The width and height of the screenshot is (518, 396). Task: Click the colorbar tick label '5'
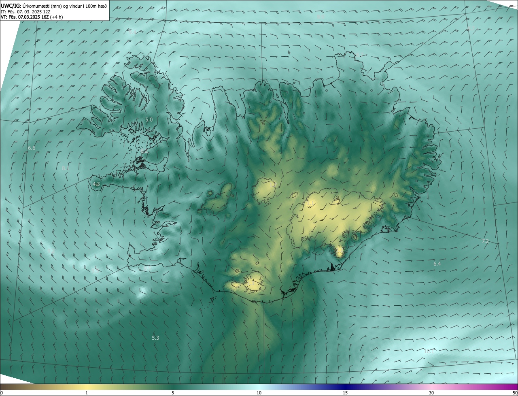173,393
